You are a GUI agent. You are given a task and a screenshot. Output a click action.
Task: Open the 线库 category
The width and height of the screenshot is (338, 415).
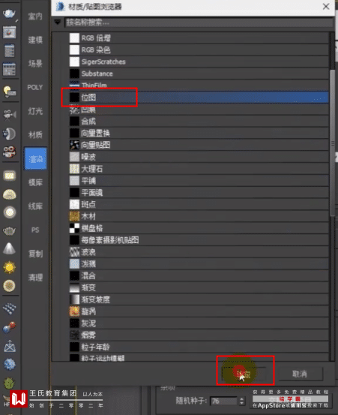[x=35, y=206]
